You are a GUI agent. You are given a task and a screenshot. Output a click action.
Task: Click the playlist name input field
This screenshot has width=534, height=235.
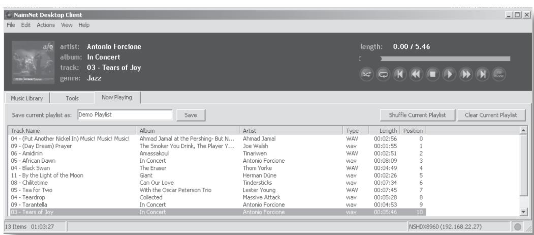[x=124, y=115]
